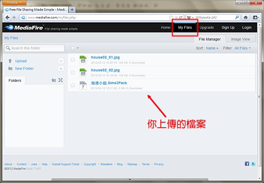264x183 pixels.
Task: Open the address bar history dropdown arrow
Action: pyautogui.click(x=176, y=17)
